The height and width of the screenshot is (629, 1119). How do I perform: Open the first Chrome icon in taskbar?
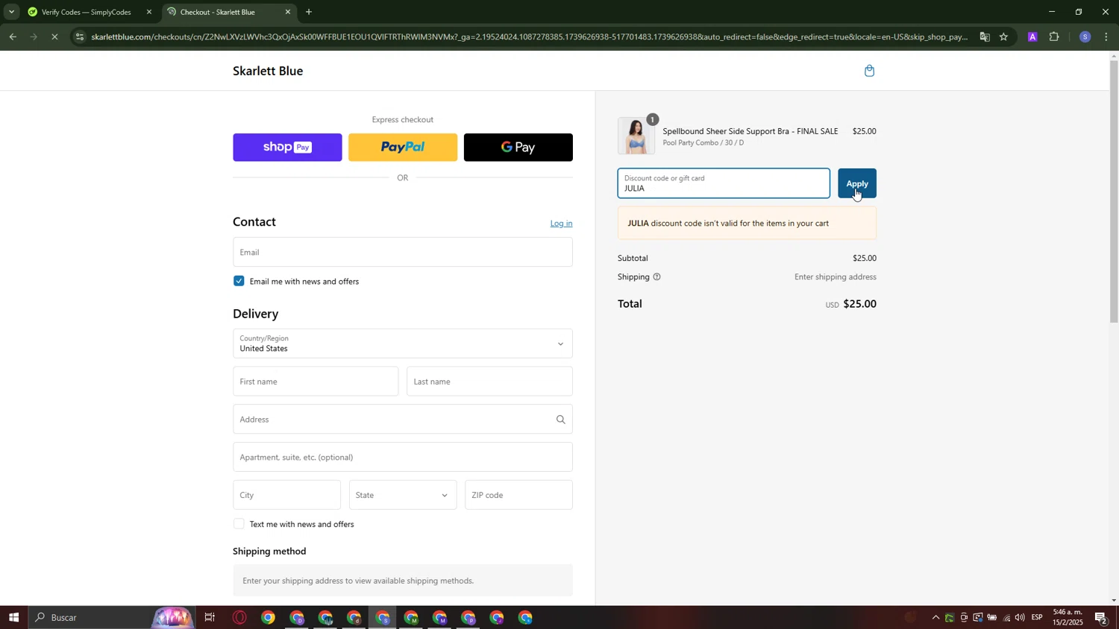coord(268,618)
